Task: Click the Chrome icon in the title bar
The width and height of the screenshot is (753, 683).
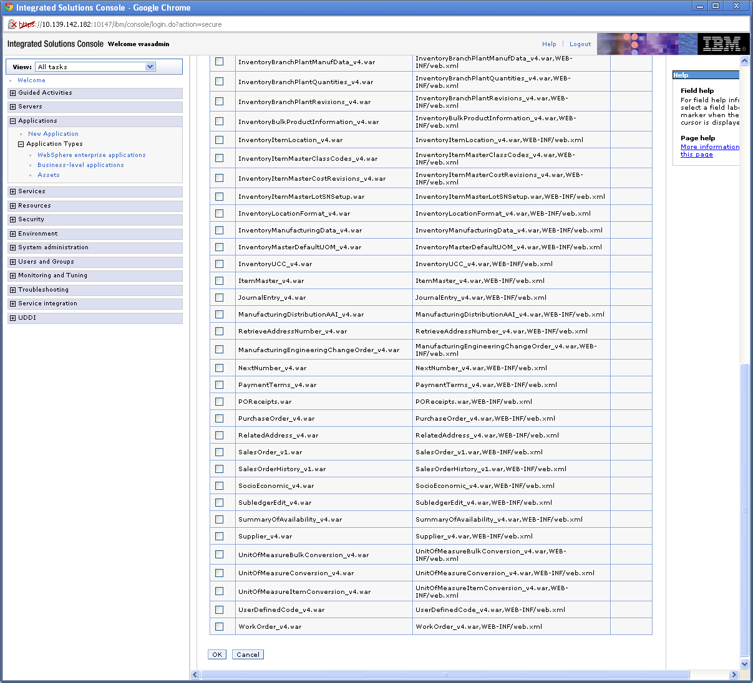Action: tap(9, 7)
